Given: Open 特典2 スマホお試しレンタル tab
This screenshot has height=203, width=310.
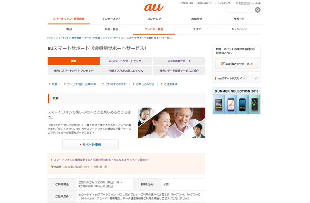Looking at the screenshot, I should [126, 71].
